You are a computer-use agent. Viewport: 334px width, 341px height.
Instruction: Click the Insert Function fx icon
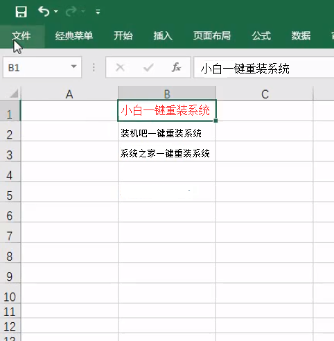click(x=176, y=67)
